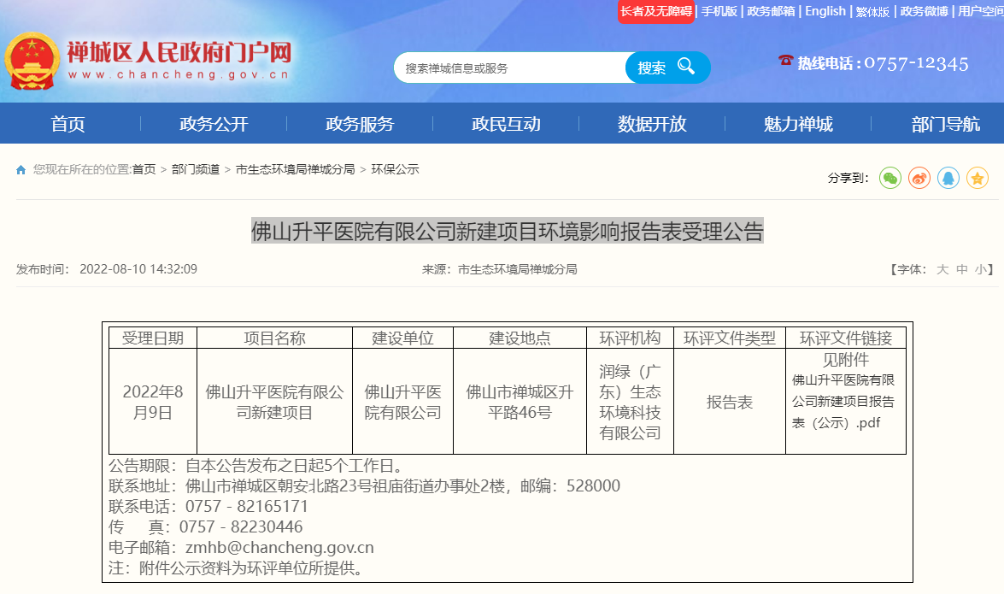Open the 魅力禅城 navigation item
This screenshot has height=594, width=1004.
[798, 124]
